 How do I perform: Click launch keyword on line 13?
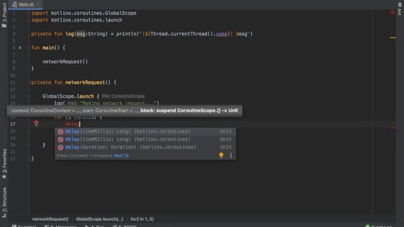pyautogui.click(x=85, y=96)
